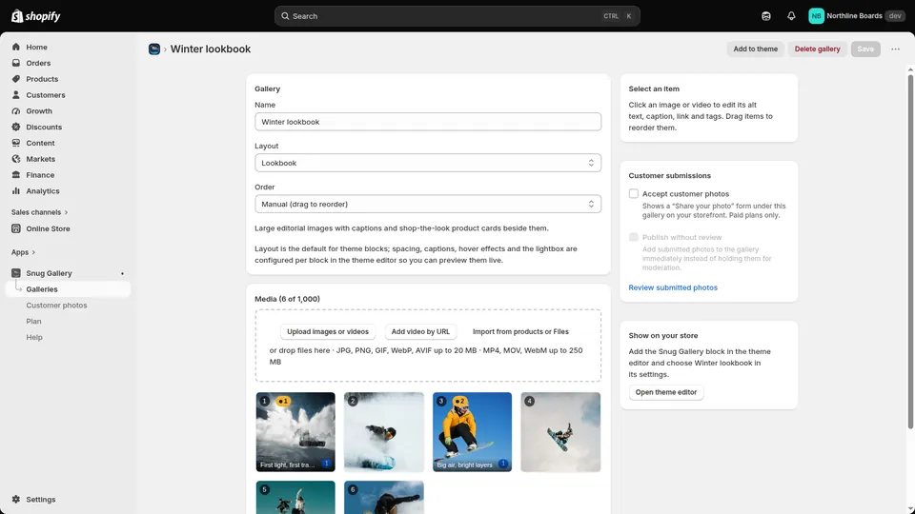Click product tag badge on thumbnail 3
Viewport: 915px width, 514px height.
(459, 401)
